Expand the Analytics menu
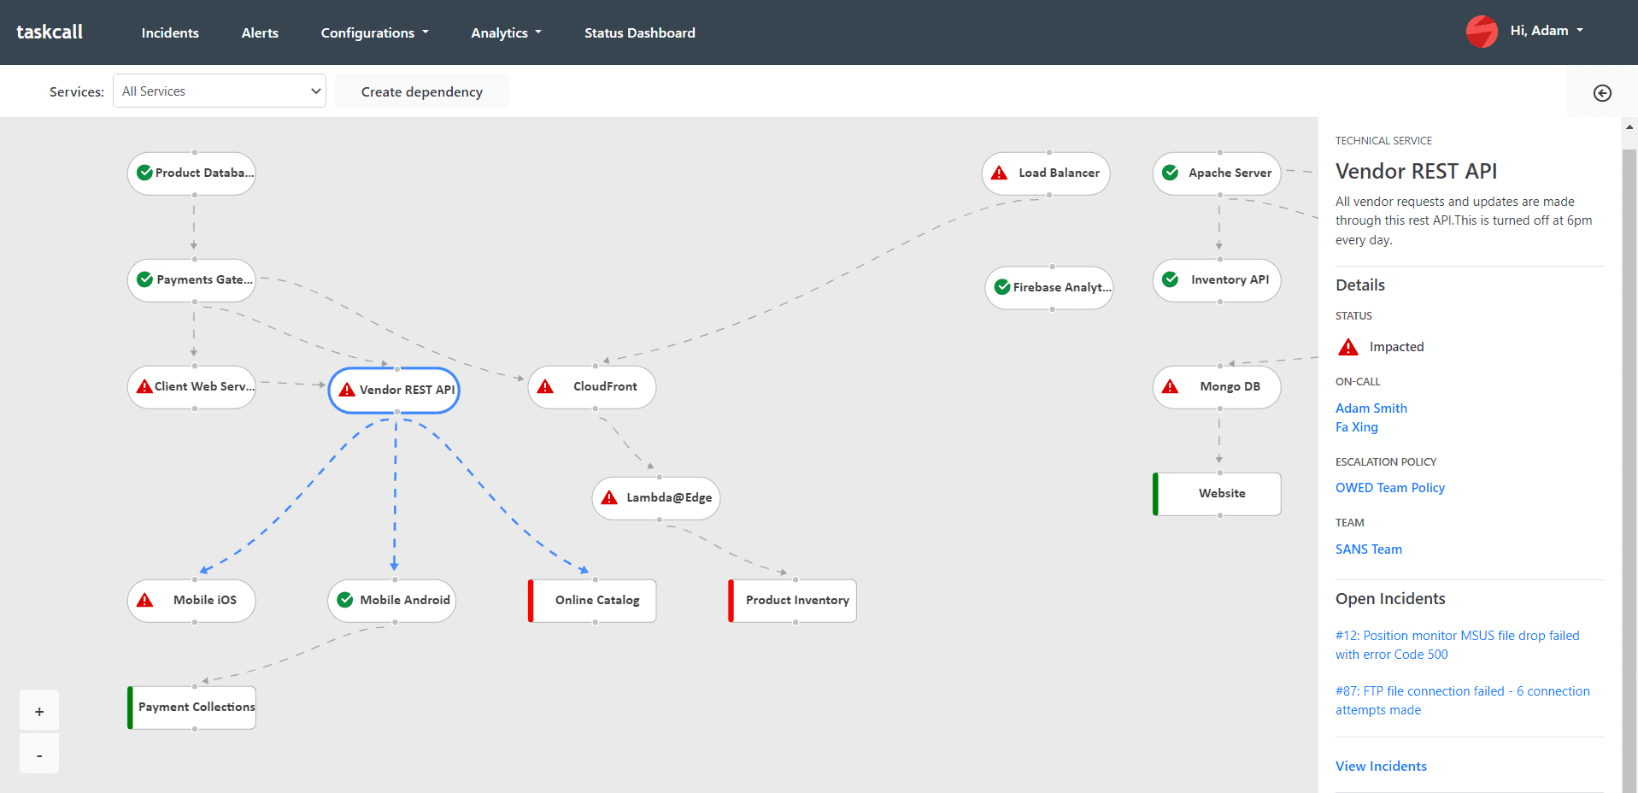1638x793 pixels. coord(506,32)
